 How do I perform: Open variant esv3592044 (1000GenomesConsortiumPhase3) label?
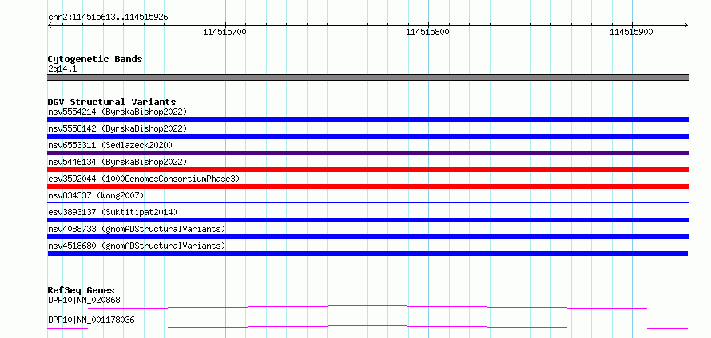[x=144, y=179]
